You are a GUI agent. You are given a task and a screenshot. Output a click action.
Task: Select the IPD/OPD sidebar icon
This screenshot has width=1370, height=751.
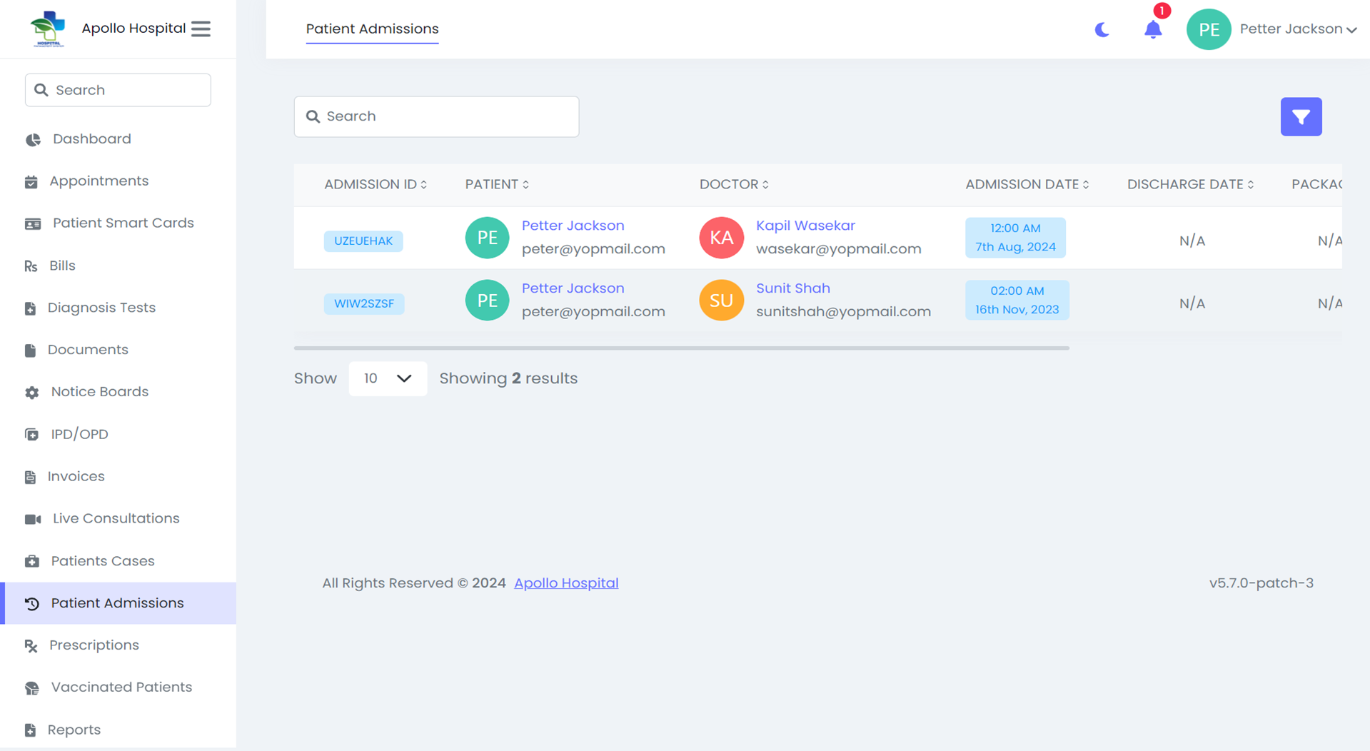[31, 434]
